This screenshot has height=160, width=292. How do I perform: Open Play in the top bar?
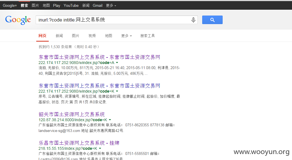pyautogui.click(x=57, y=6)
